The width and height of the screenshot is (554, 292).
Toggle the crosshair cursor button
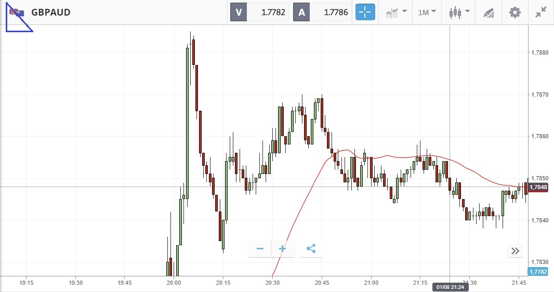pos(365,12)
